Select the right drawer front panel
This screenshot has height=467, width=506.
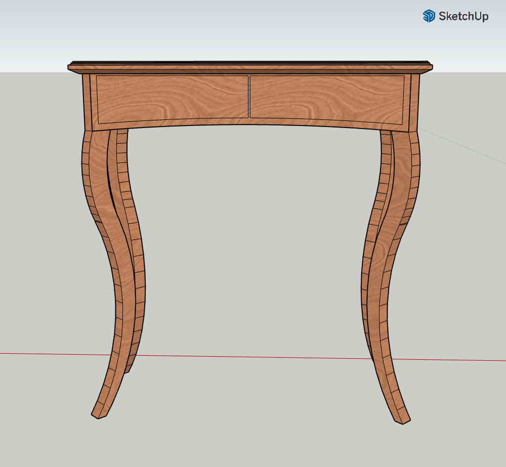click(x=327, y=99)
